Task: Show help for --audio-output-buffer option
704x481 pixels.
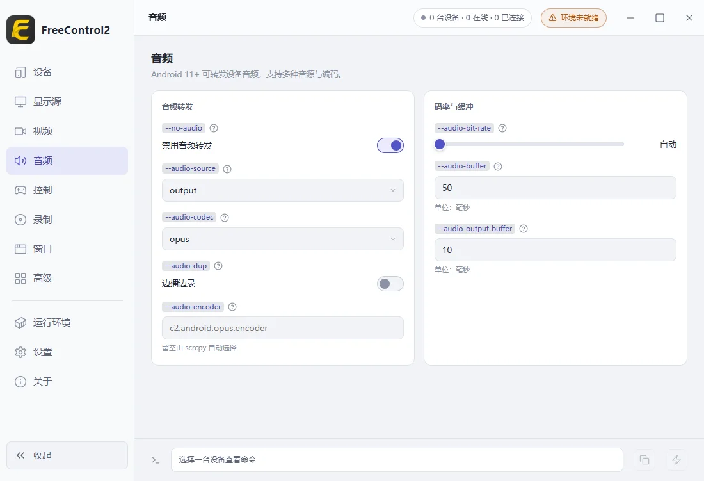Action: 524,229
